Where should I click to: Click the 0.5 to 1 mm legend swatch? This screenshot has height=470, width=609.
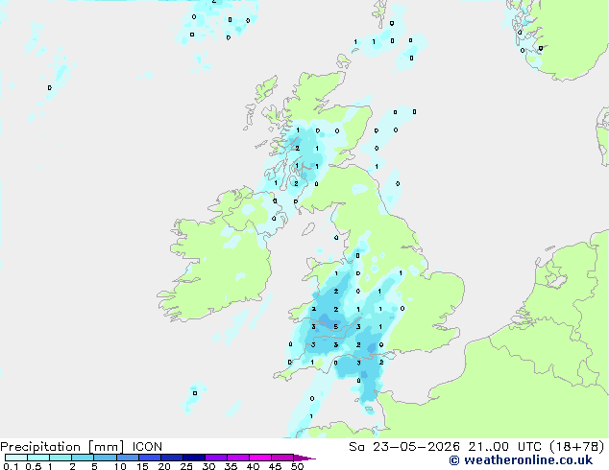point(38,458)
